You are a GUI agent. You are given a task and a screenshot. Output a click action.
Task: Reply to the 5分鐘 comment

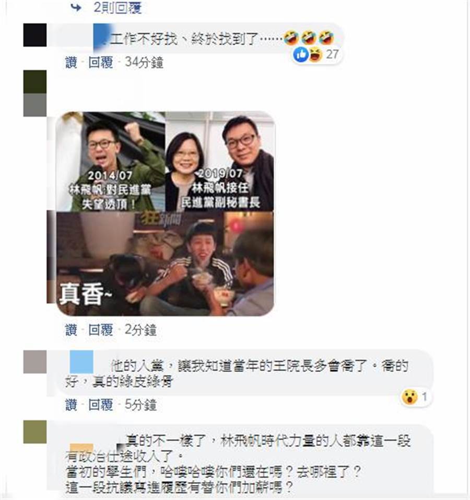click(101, 405)
